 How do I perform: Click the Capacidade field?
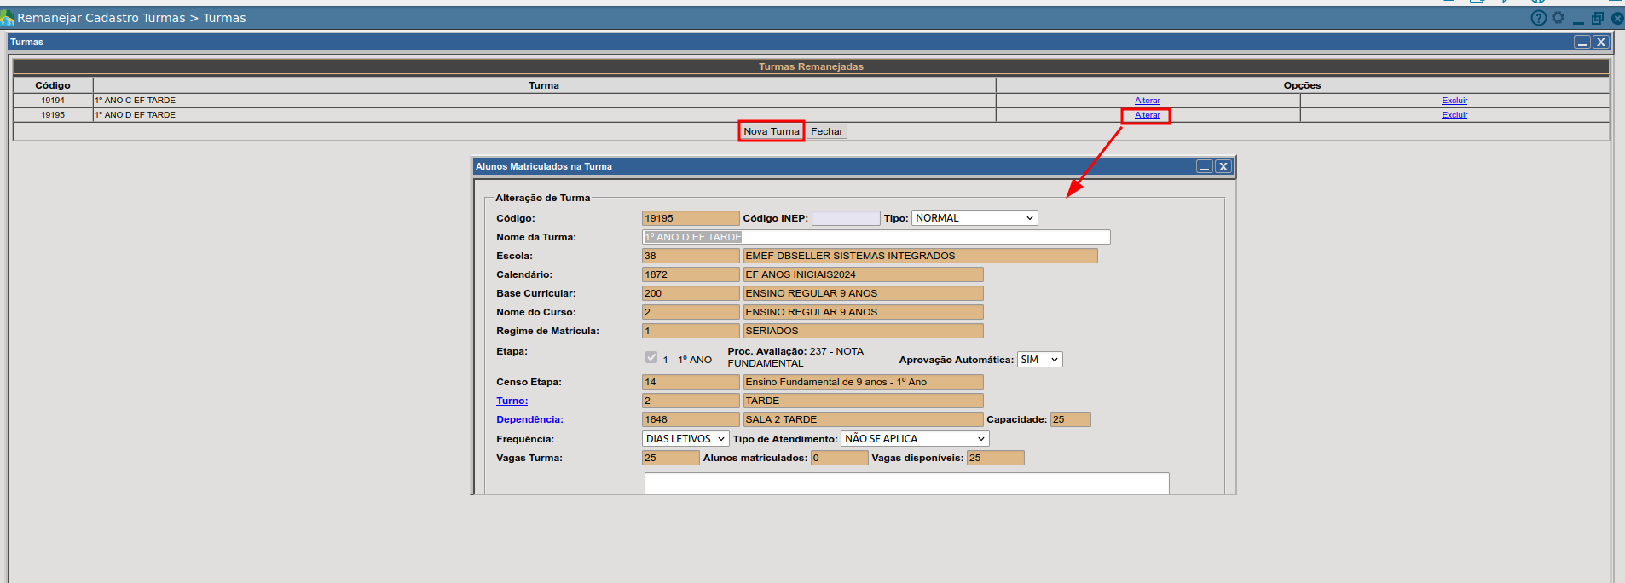pyautogui.click(x=1070, y=419)
